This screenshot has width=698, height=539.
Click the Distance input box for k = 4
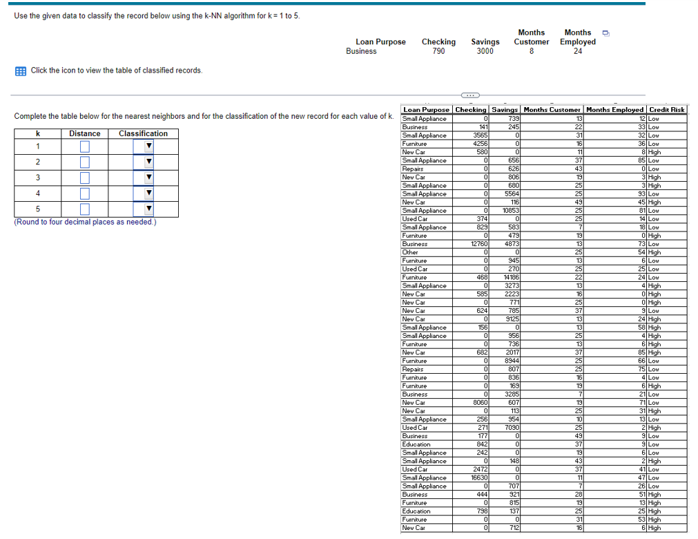[x=85, y=193]
